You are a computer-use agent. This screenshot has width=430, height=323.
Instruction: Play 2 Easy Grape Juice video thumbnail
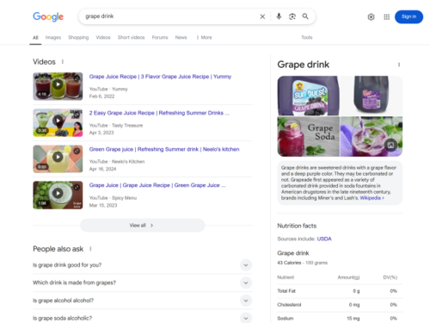click(58, 122)
